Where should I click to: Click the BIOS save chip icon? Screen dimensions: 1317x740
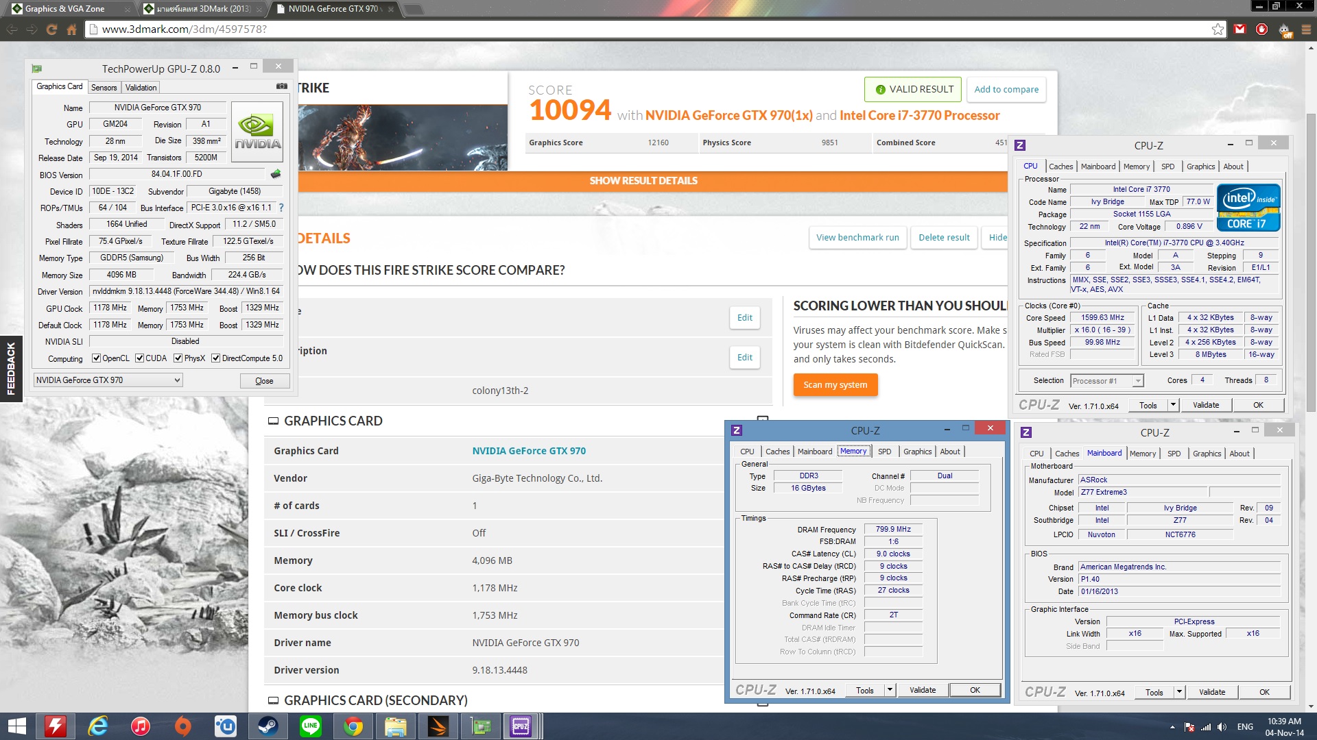276,174
